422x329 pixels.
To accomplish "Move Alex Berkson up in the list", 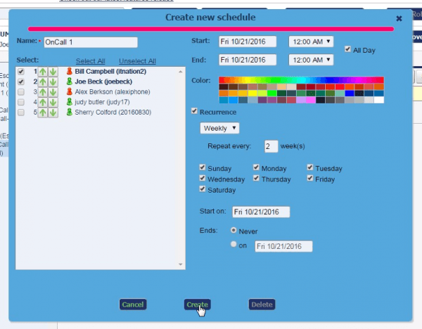I will (42, 92).
